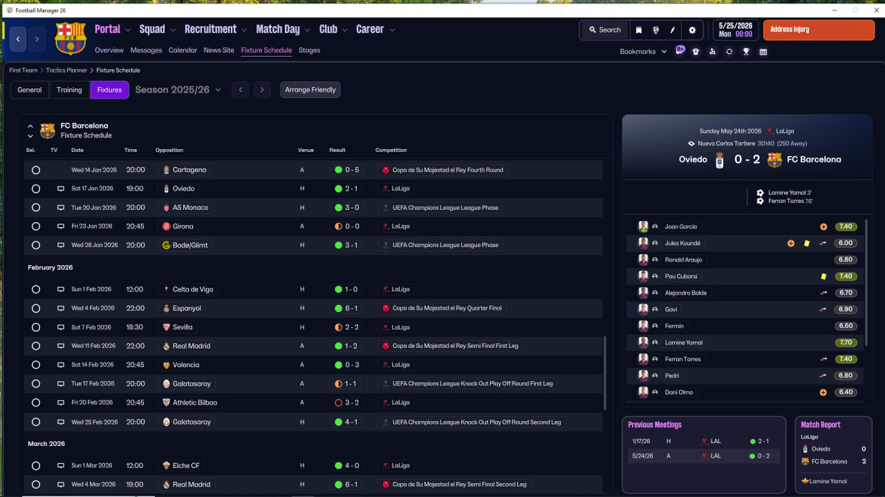Select the Espanyol fixture radio button

(x=36, y=308)
